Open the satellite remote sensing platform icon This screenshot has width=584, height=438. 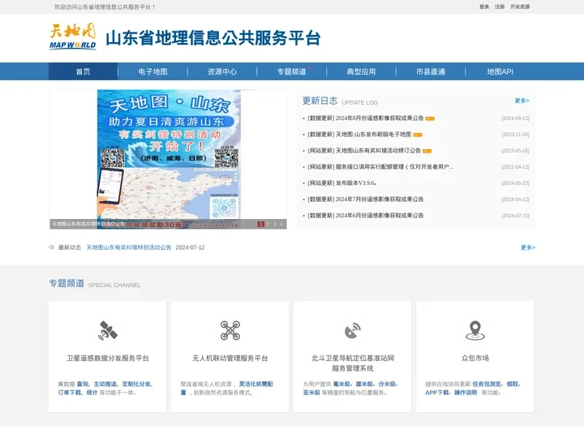(x=108, y=330)
